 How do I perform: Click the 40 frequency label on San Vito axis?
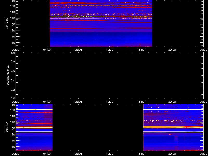point(13,43)
